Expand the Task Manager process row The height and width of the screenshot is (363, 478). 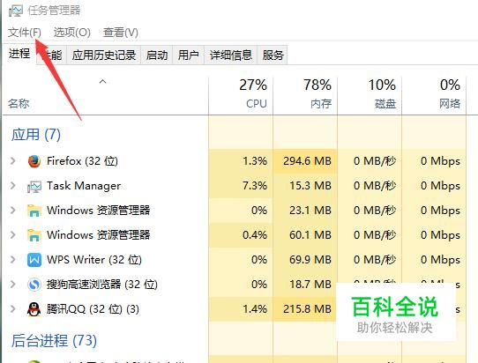[x=13, y=185]
